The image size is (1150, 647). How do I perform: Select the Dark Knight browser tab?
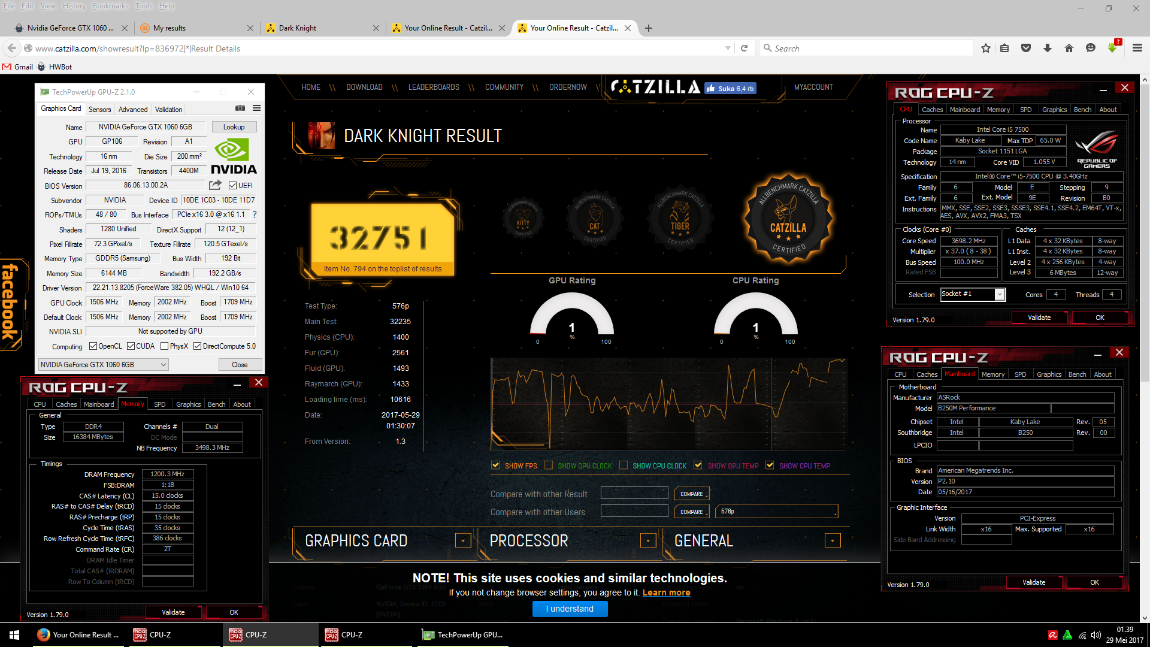click(x=322, y=28)
